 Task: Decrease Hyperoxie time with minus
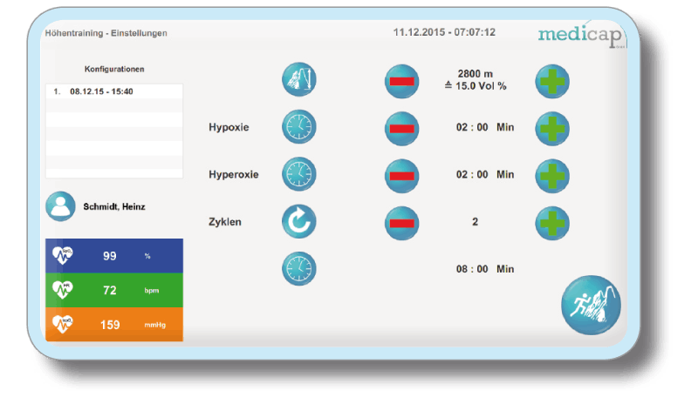[402, 175]
